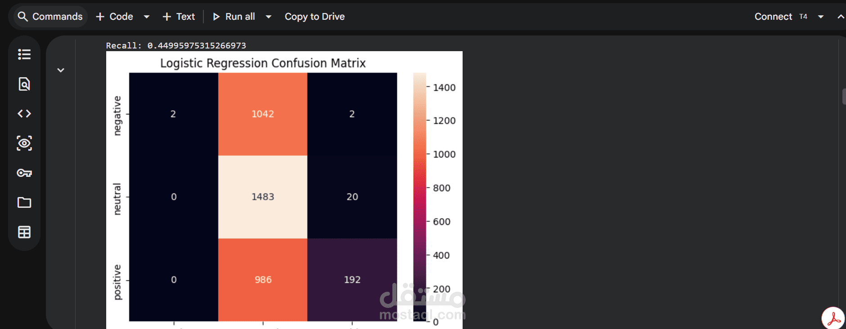Click the 1483 cell in the confusion matrix

(x=263, y=197)
